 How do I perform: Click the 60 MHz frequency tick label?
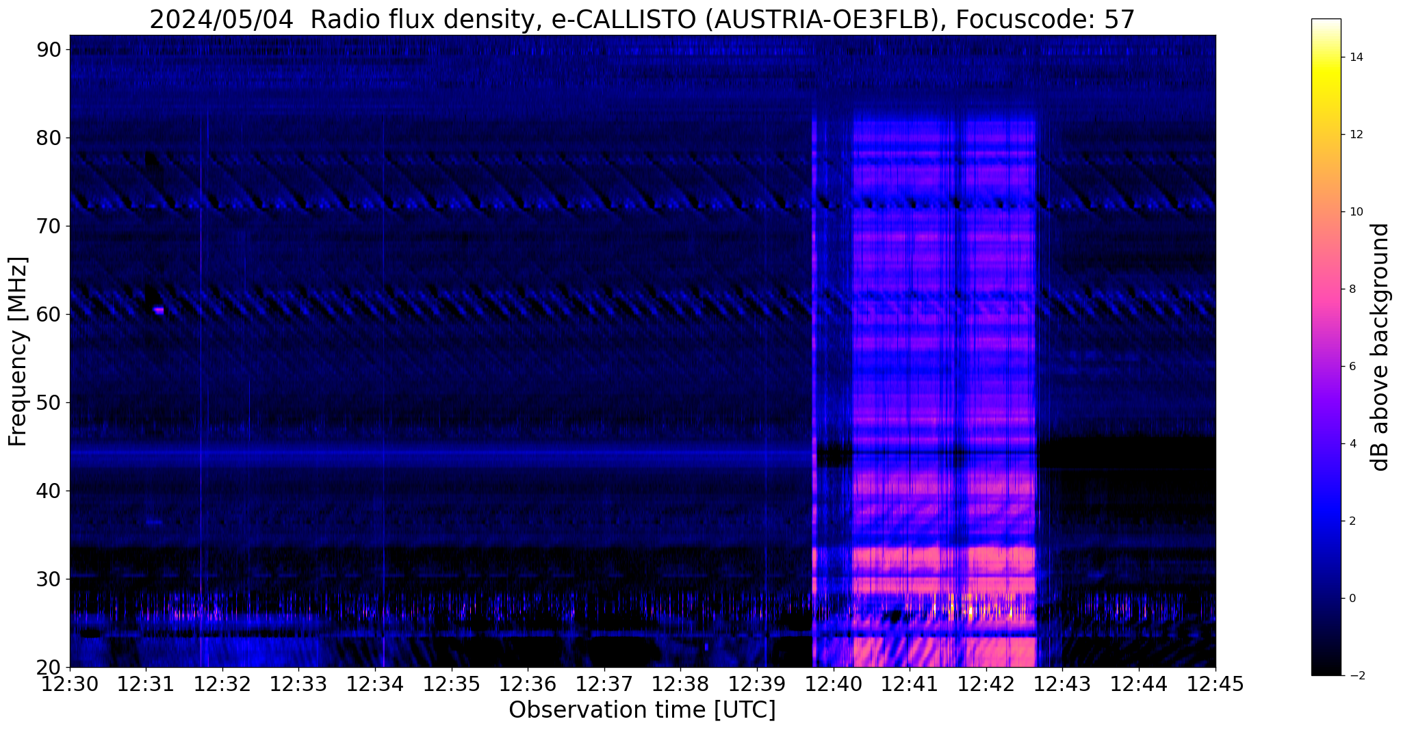(49, 314)
